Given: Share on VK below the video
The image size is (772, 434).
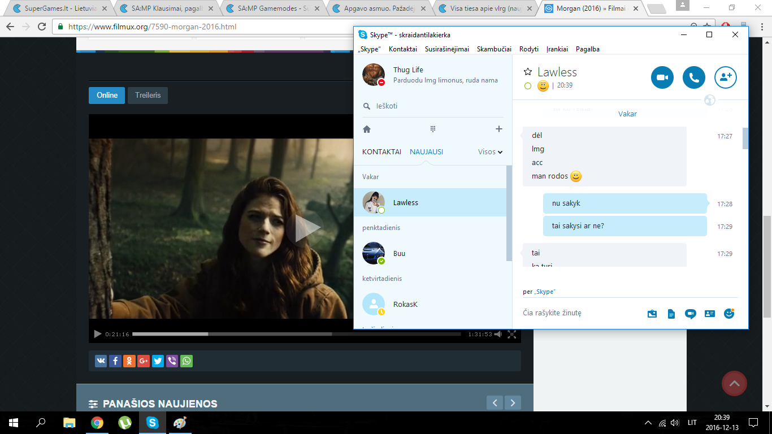Looking at the screenshot, I should (101, 361).
